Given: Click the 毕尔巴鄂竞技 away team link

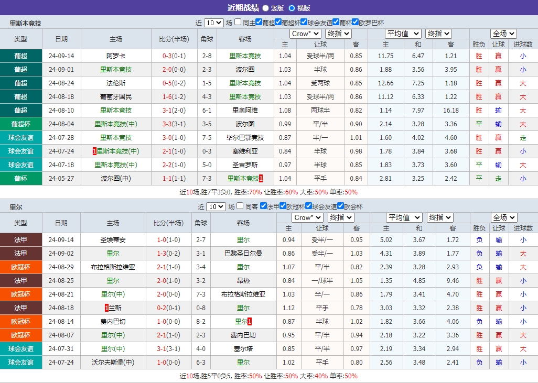Looking at the screenshot, I should pyautogui.click(x=244, y=137).
